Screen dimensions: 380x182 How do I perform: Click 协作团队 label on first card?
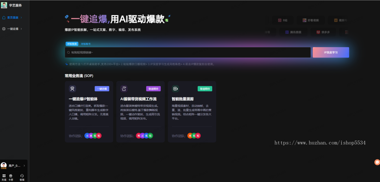tap(76, 136)
